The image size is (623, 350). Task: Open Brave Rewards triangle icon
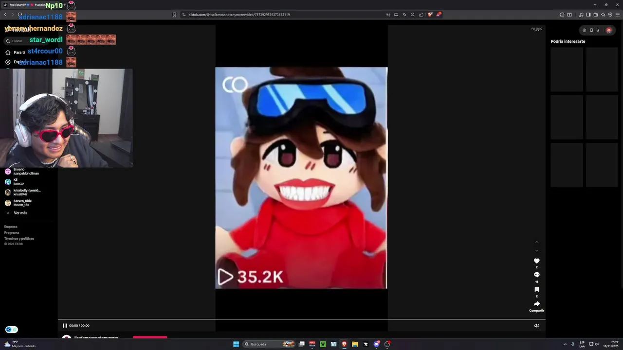(x=438, y=15)
